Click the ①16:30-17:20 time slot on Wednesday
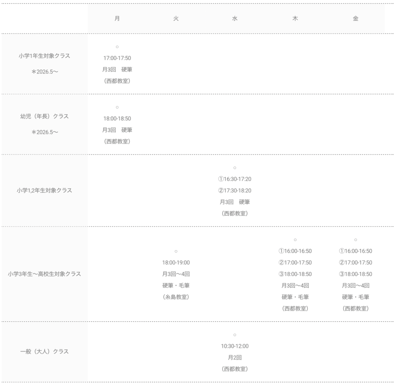 click(x=235, y=179)
